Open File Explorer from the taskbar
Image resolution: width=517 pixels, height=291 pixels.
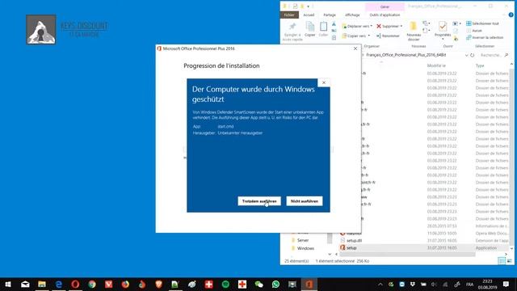tap(42, 284)
